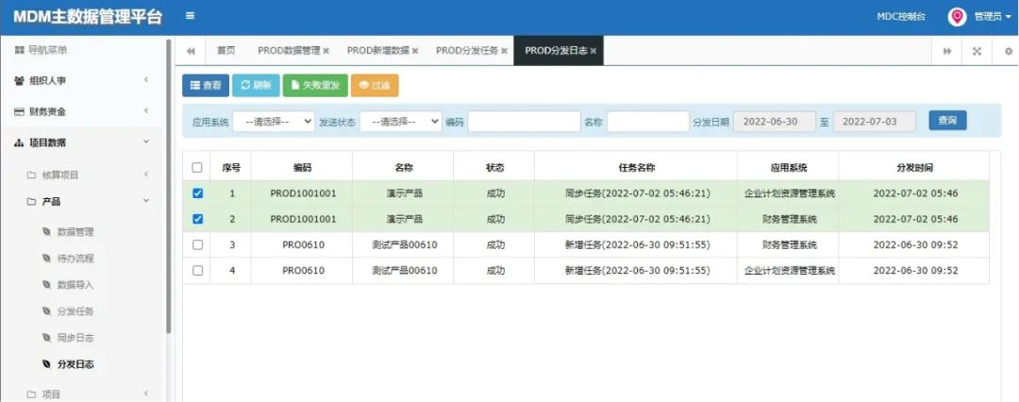Click the 导航菜单 grid icon
Viewport: 1019px width, 402px height.
click(20, 50)
